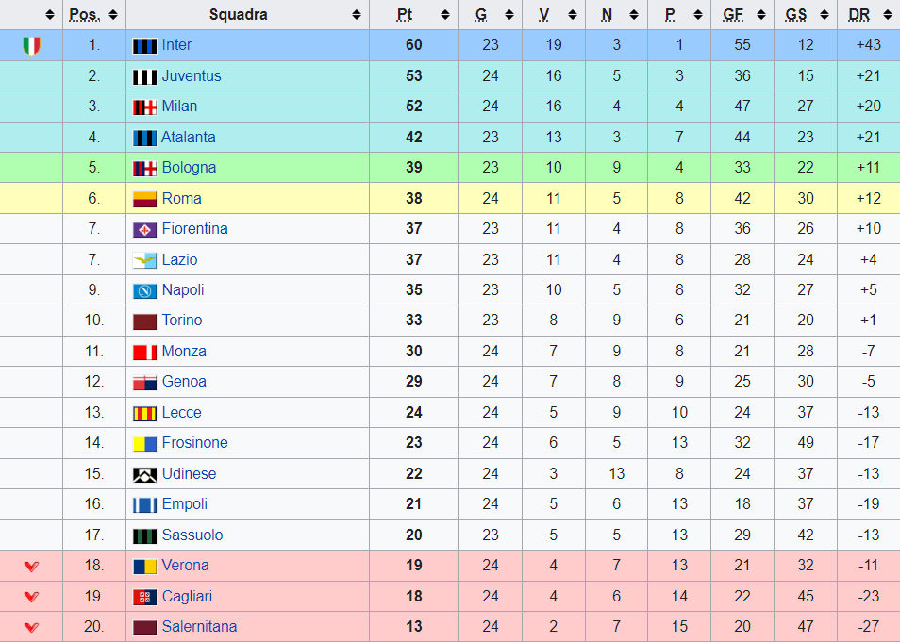Viewport: 900px width, 642px height.
Task: Click the relegation arrow beside Verona
Action: point(31,567)
